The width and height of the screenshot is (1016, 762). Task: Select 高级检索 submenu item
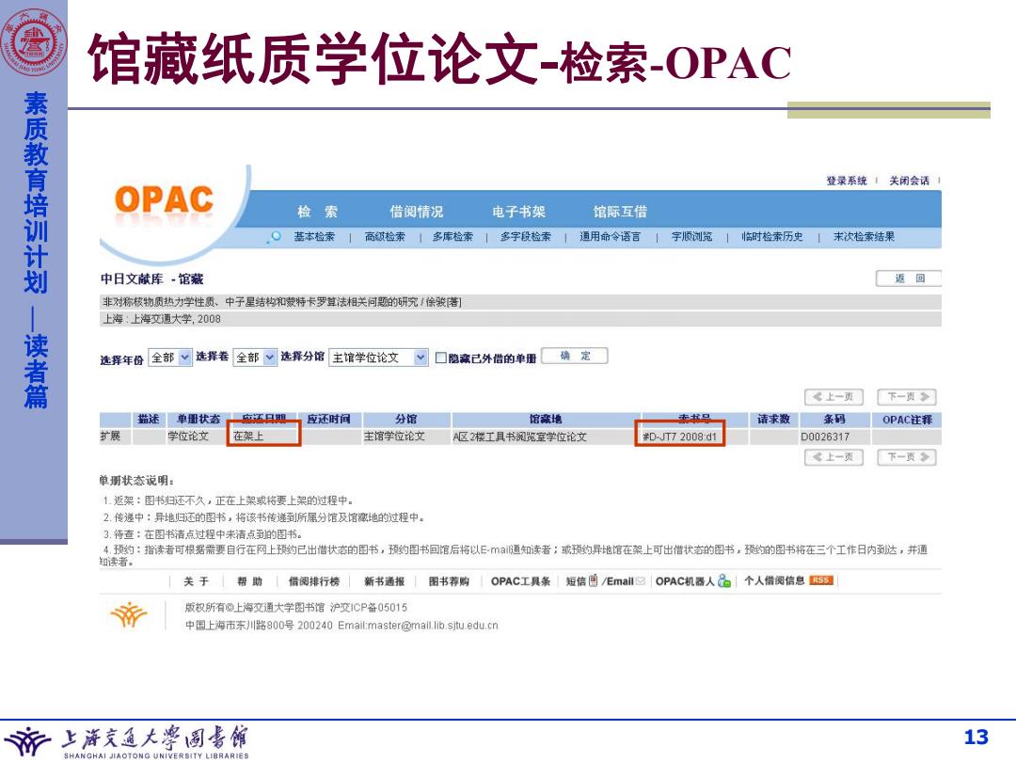click(x=385, y=236)
